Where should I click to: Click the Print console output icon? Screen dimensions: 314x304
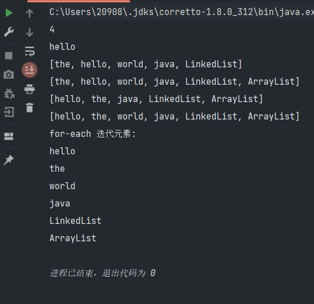pyautogui.click(x=30, y=89)
